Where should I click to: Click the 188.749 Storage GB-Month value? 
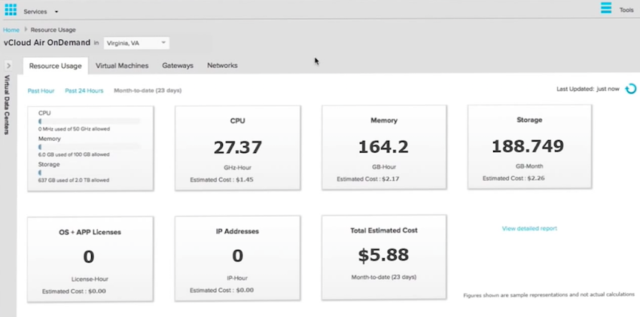(528, 146)
